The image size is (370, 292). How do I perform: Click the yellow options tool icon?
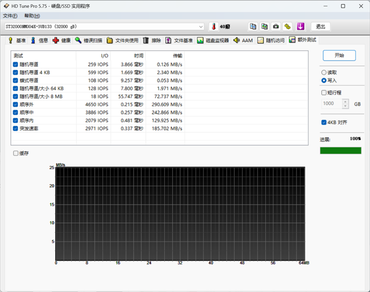[288, 26]
